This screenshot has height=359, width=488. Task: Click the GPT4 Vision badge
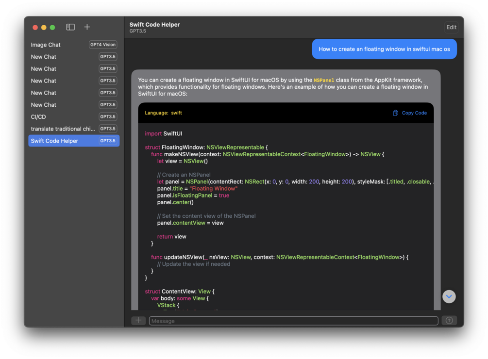pyautogui.click(x=103, y=45)
